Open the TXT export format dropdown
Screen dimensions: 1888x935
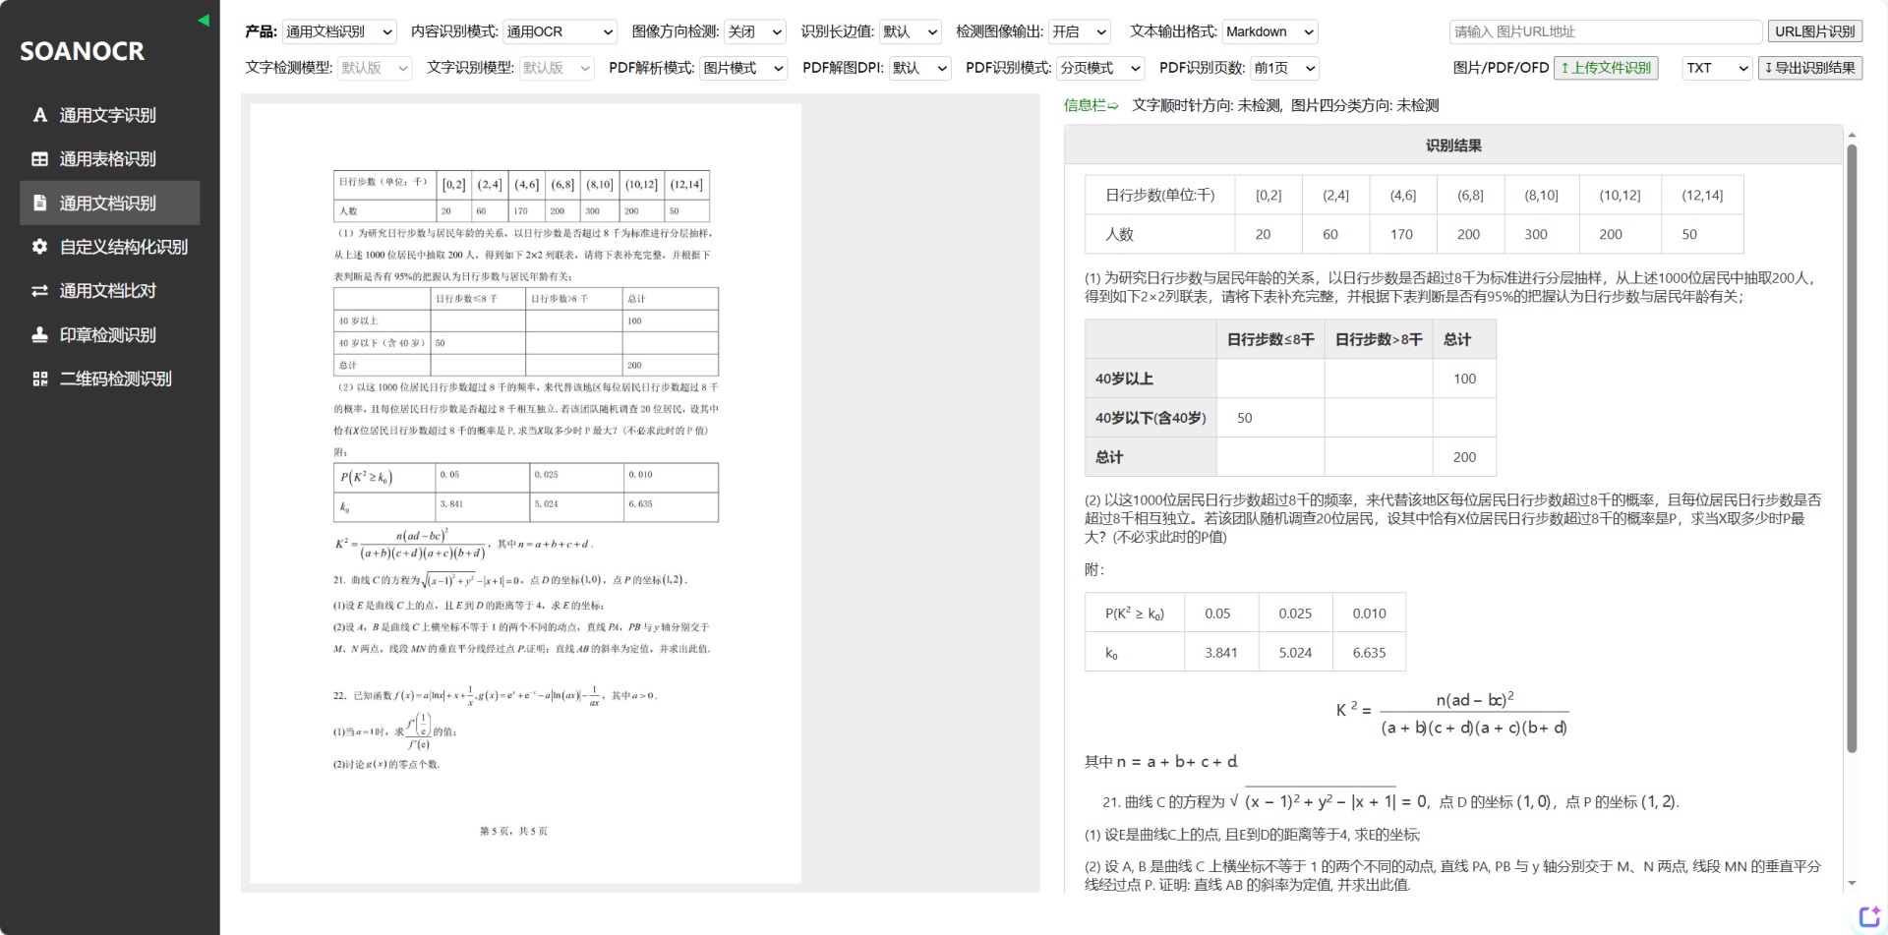[x=1715, y=68]
